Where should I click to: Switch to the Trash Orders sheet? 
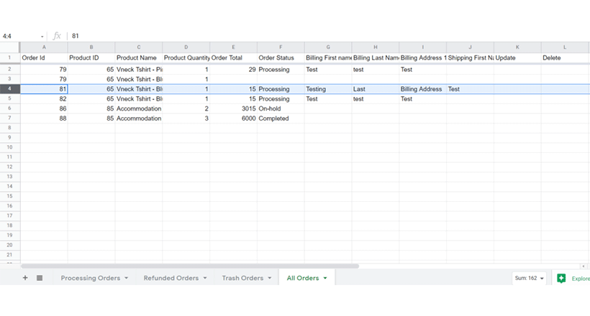(242, 278)
